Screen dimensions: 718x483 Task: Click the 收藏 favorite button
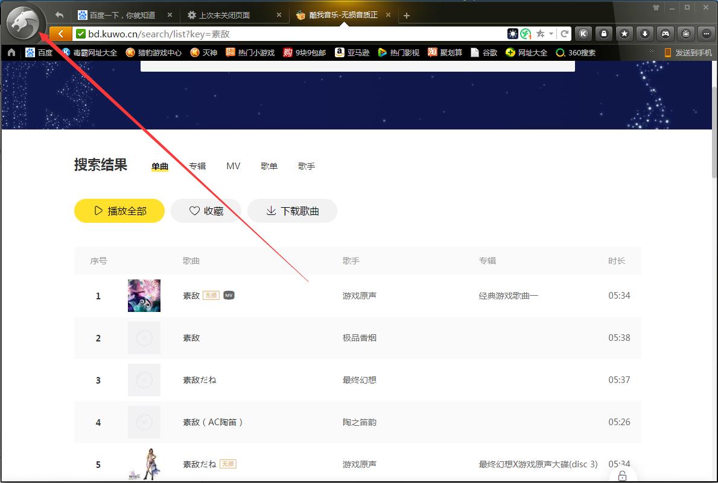pyautogui.click(x=206, y=211)
